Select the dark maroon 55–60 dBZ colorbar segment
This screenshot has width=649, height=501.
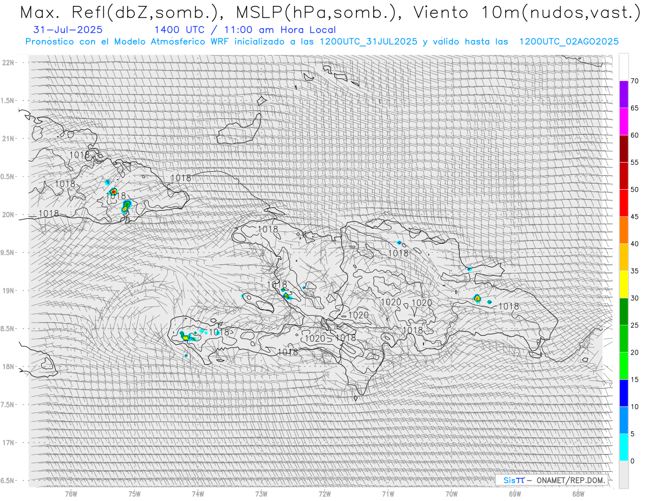point(624,149)
